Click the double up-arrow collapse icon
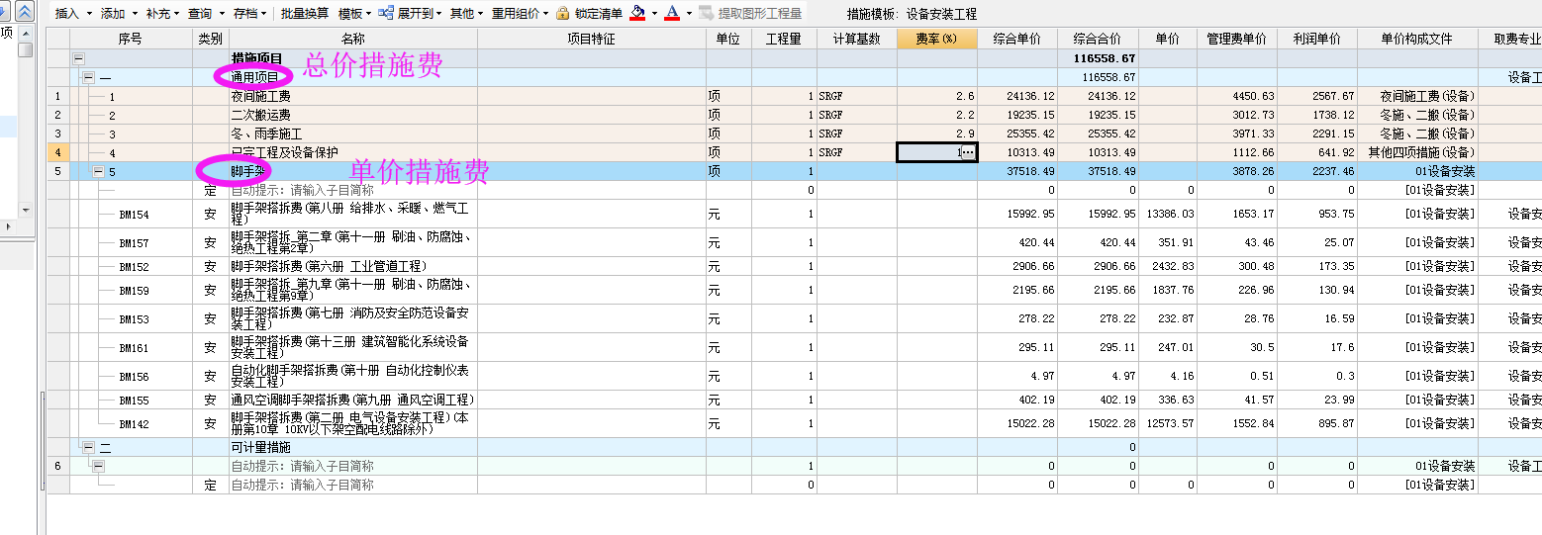The image size is (1542, 535). click(x=26, y=11)
